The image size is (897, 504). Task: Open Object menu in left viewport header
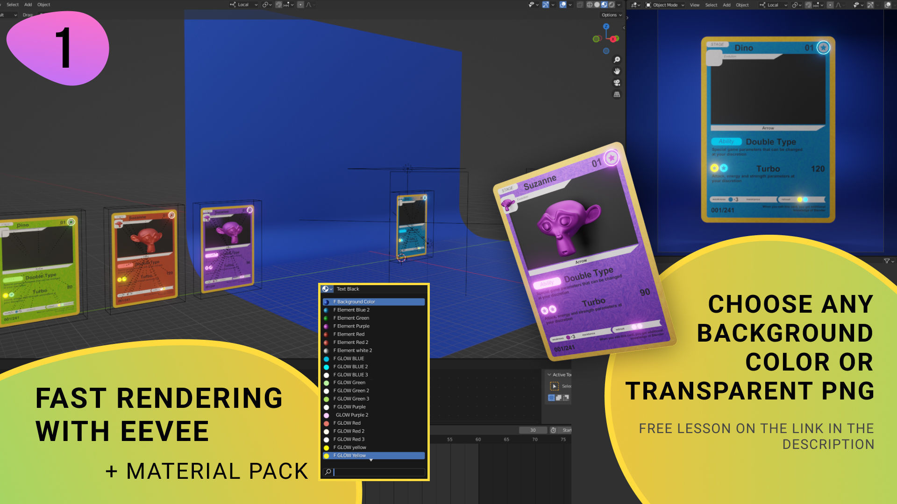44,5
